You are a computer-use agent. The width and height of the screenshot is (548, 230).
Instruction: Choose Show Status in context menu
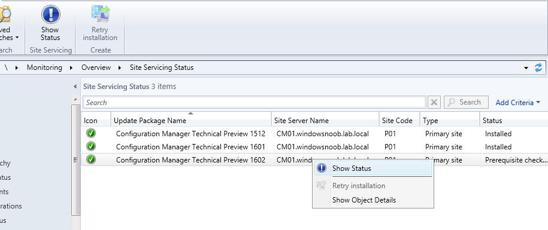373,168
